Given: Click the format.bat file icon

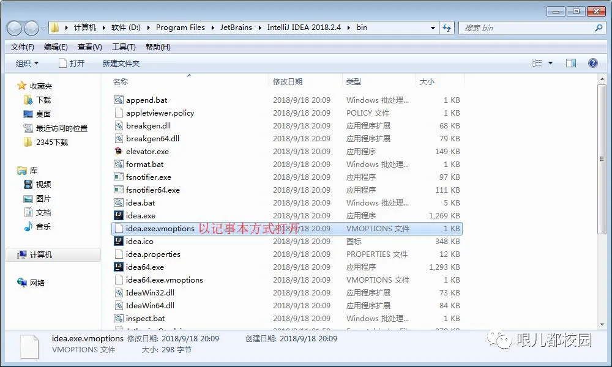Looking at the screenshot, I should [119, 164].
